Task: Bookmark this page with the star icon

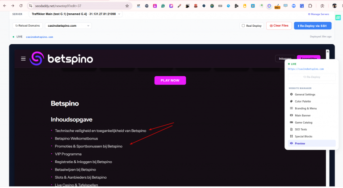Action: 127,6
